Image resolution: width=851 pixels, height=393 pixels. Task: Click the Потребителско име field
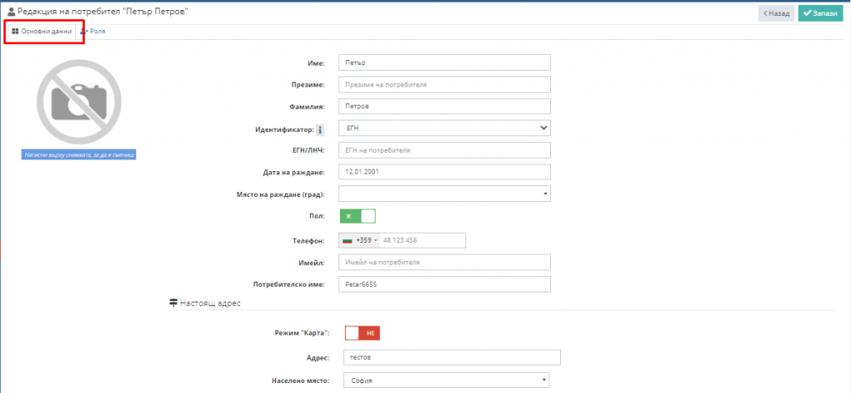pyautogui.click(x=445, y=284)
